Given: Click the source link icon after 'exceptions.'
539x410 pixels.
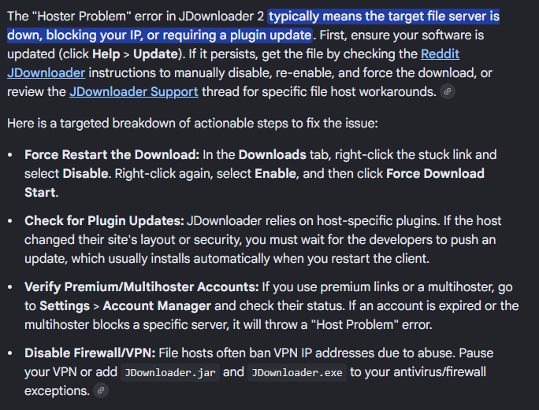Looking at the screenshot, I should point(101,391).
